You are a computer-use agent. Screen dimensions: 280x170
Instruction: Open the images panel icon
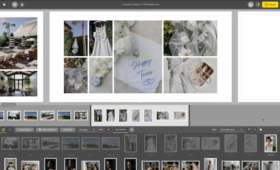pyautogui.click(x=3, y=130)
